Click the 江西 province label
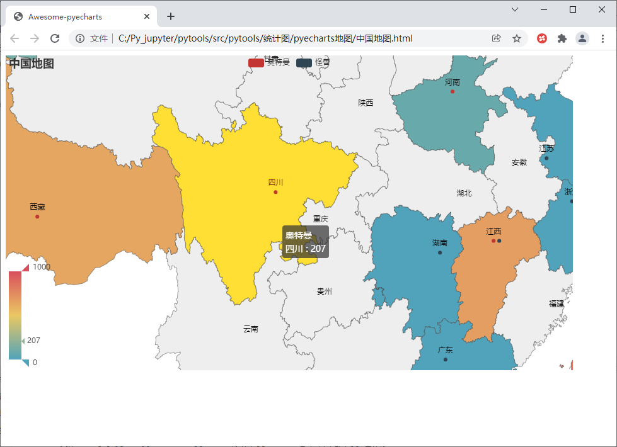The width and height of the screenshot is (617, 447). [493, 231]
